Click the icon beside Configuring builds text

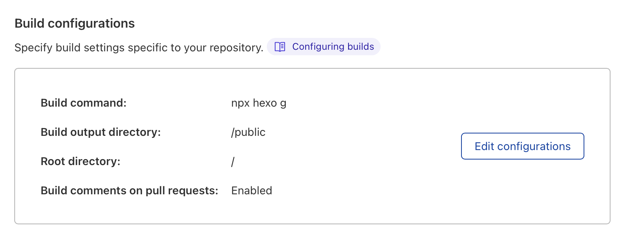pos(279,47)
